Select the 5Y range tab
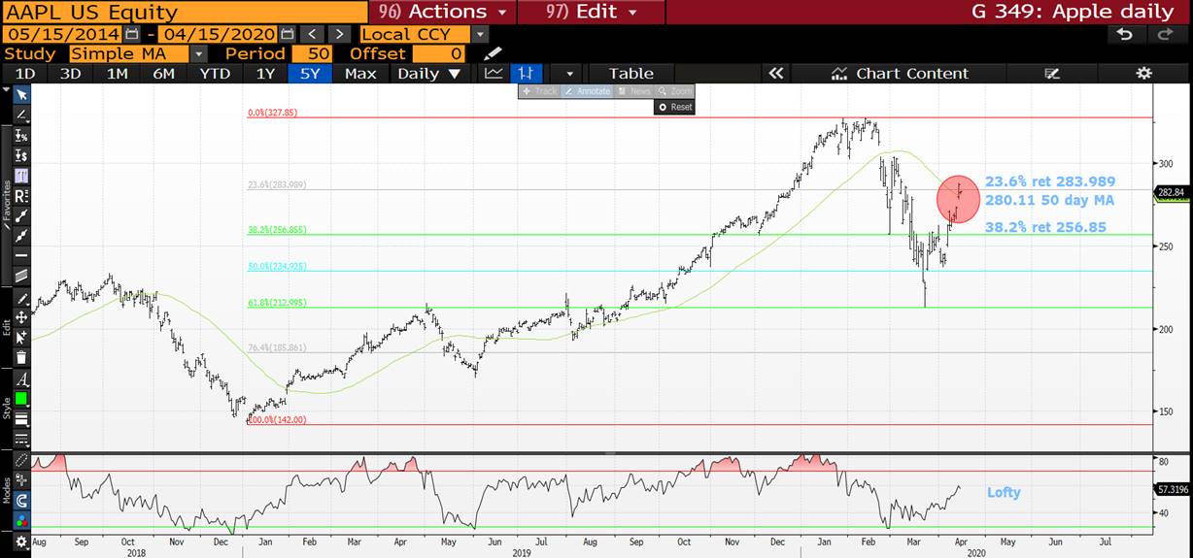This screenshot has height=558, width=1193. click(312, 73)
